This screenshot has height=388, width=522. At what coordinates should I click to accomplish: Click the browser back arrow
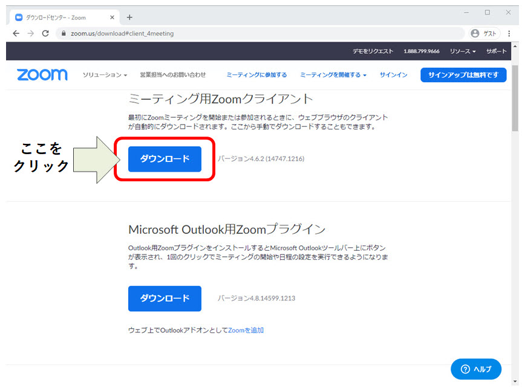[16, 33]
